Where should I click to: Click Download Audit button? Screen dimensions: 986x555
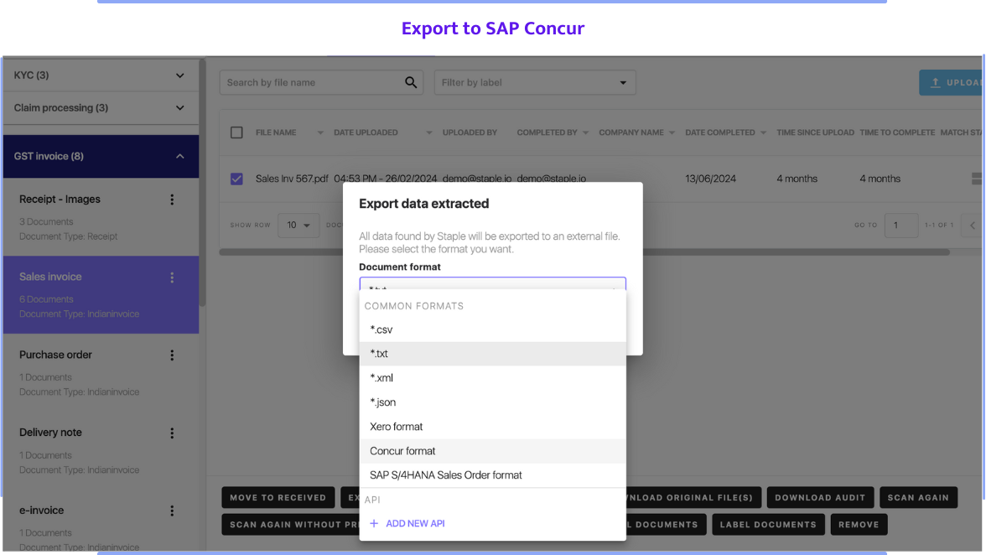coord(820,497)
